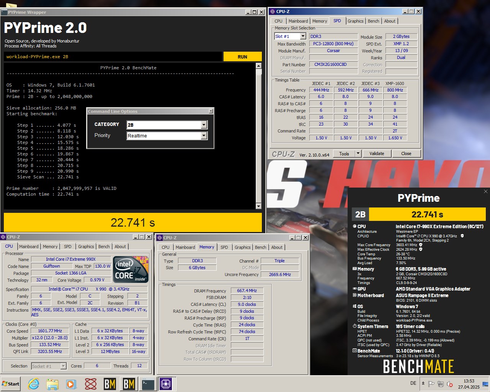
Task: Click the yellow 22.741 s result bar in PYPrime Wrapper
Action: [133, 222]
